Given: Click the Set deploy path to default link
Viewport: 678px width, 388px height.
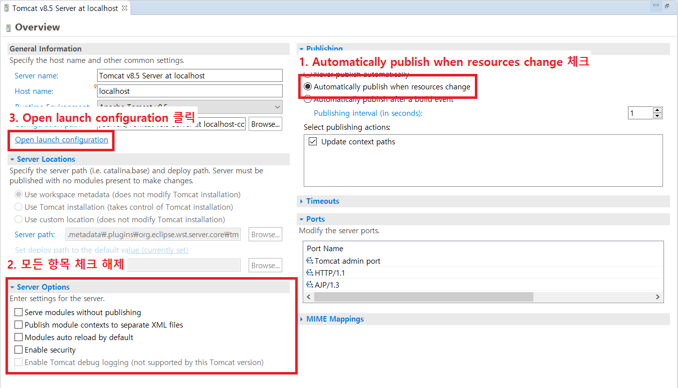Looking at the screenshot, I should click(102, 250).
